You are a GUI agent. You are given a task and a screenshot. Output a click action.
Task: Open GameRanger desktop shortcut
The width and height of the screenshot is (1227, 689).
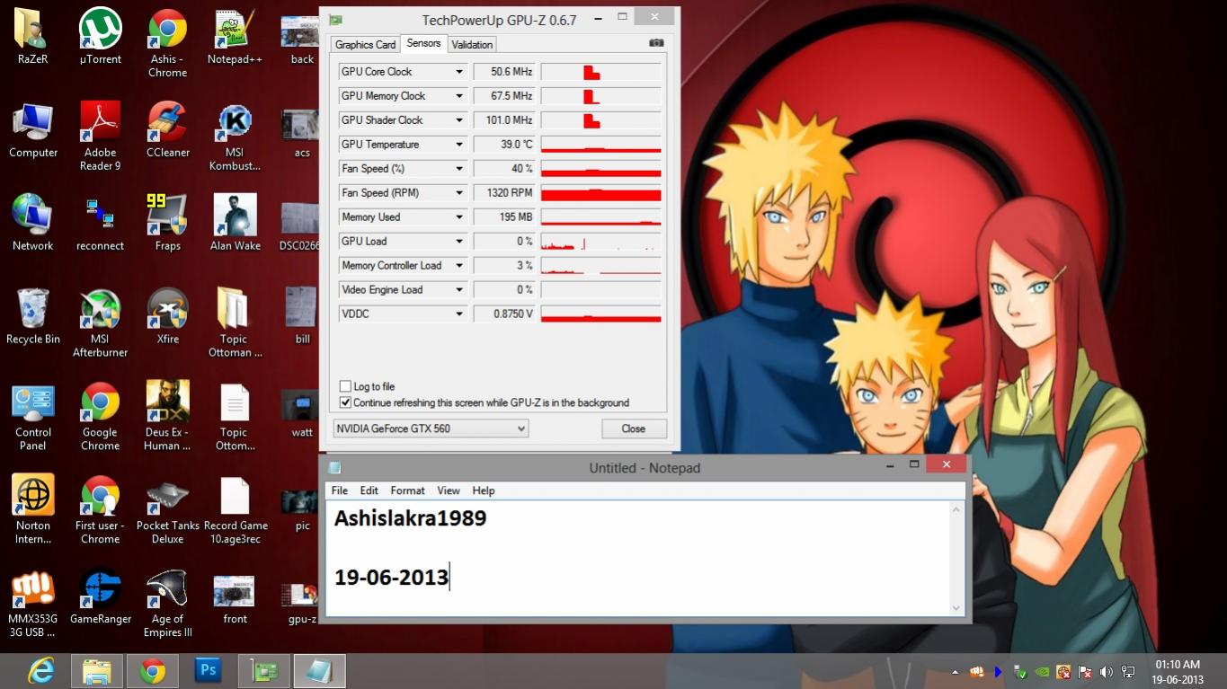(100, 590)
